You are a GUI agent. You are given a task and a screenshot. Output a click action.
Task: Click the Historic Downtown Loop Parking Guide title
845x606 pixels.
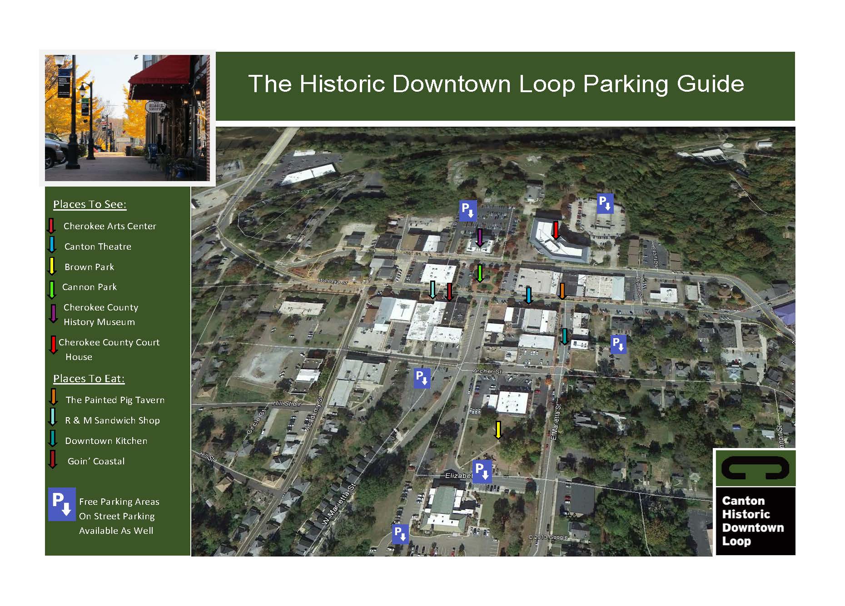tap(496, 84)
